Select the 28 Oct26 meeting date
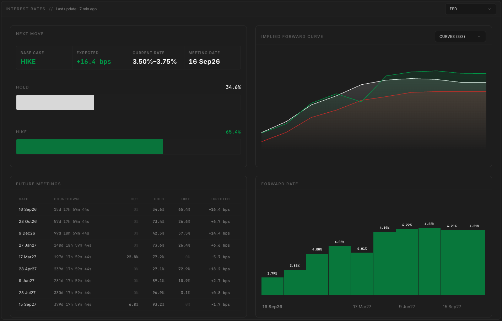The image size is (502, 321). point(28,222)
